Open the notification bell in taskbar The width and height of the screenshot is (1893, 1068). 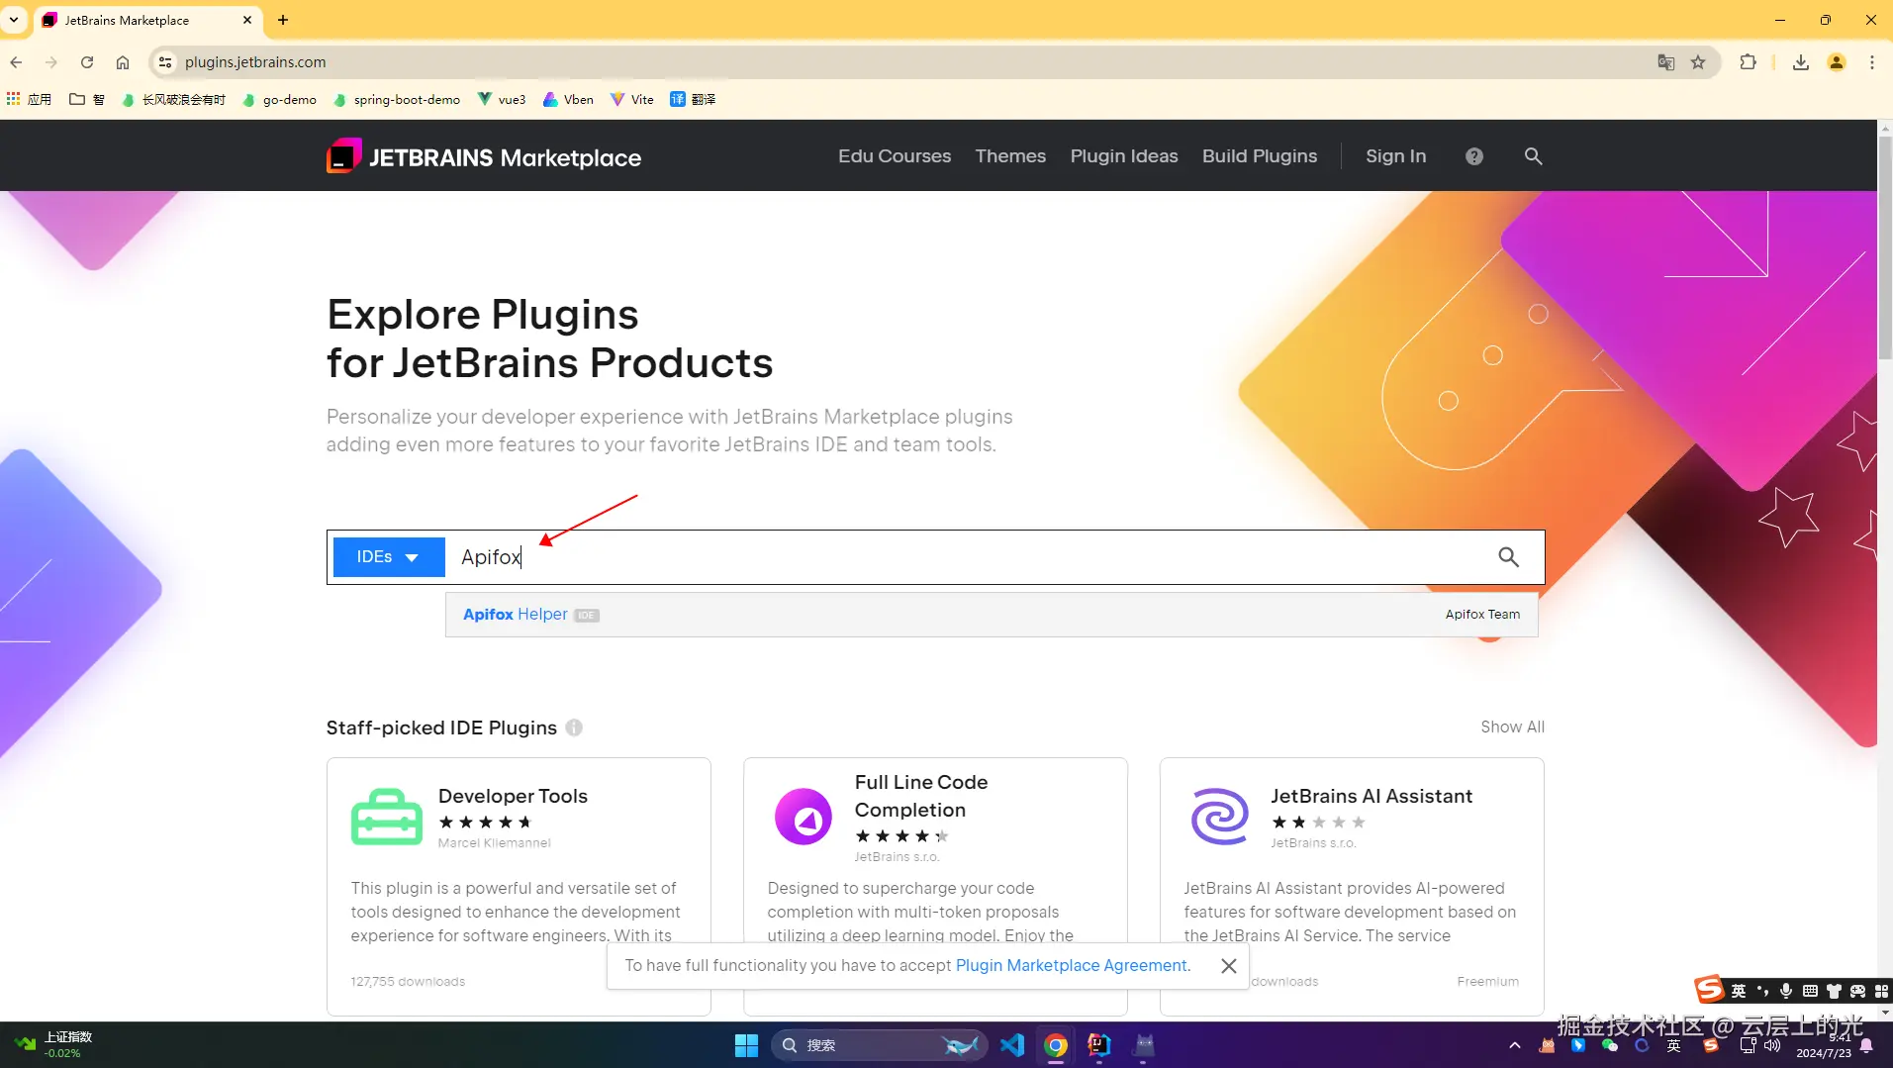[1866, 1045]
